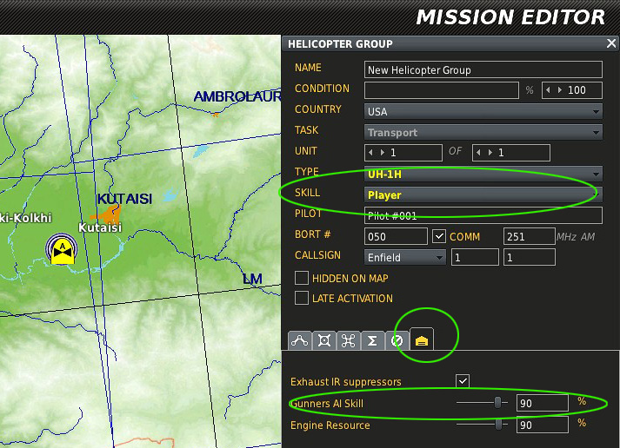
Task: Click the empty Condition input field
Action: tap(441, 90)
